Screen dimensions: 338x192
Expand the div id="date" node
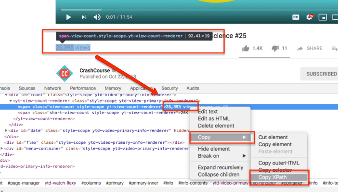pos(6,130)
